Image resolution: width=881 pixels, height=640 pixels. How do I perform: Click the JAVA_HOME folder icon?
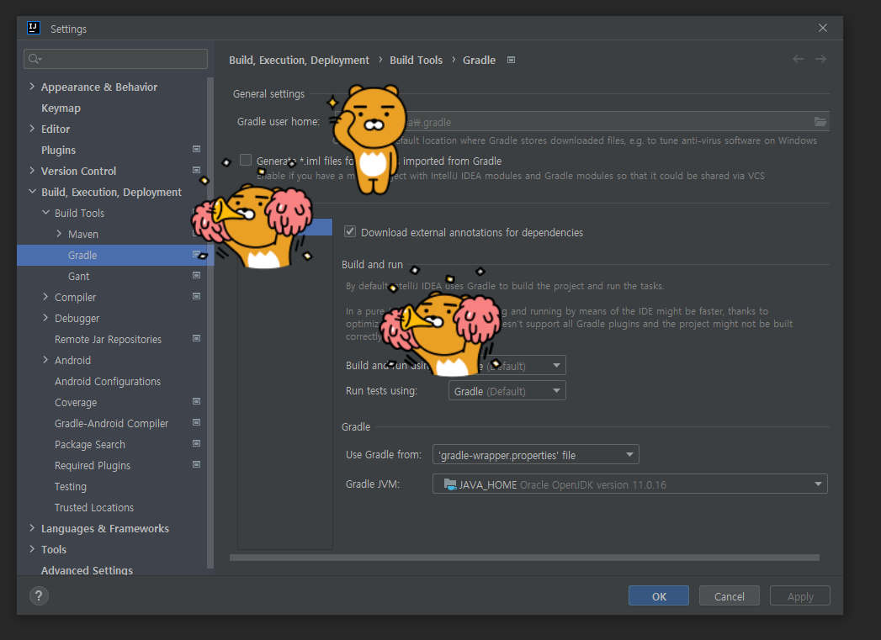point(450,484)
